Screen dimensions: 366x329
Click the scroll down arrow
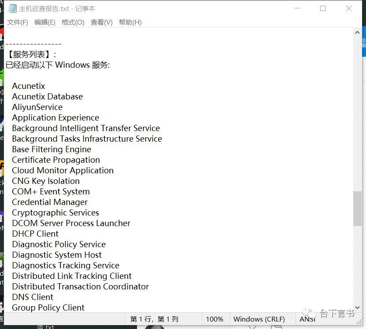coord(357,307)
